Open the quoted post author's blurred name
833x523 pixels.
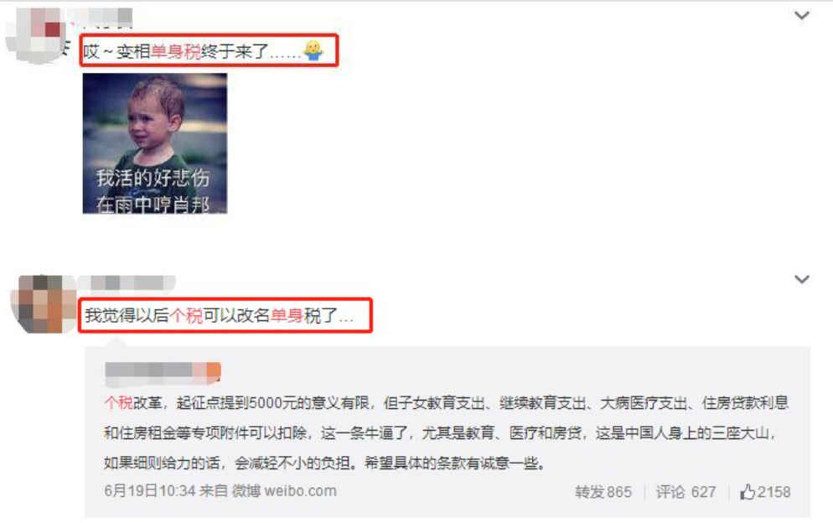click(x=163, y=371)
